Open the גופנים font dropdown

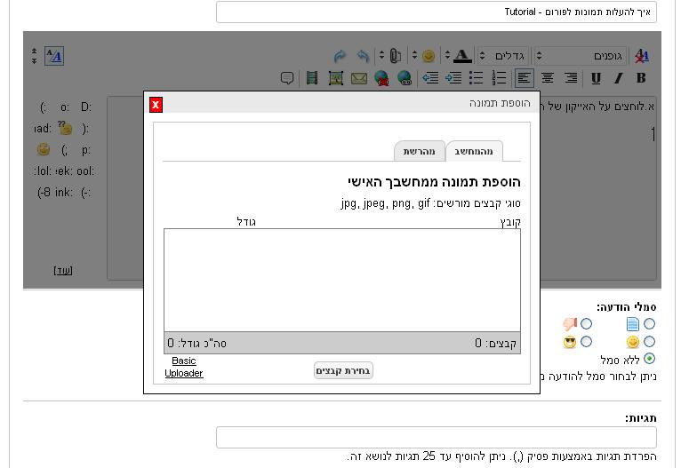[582, 56]
